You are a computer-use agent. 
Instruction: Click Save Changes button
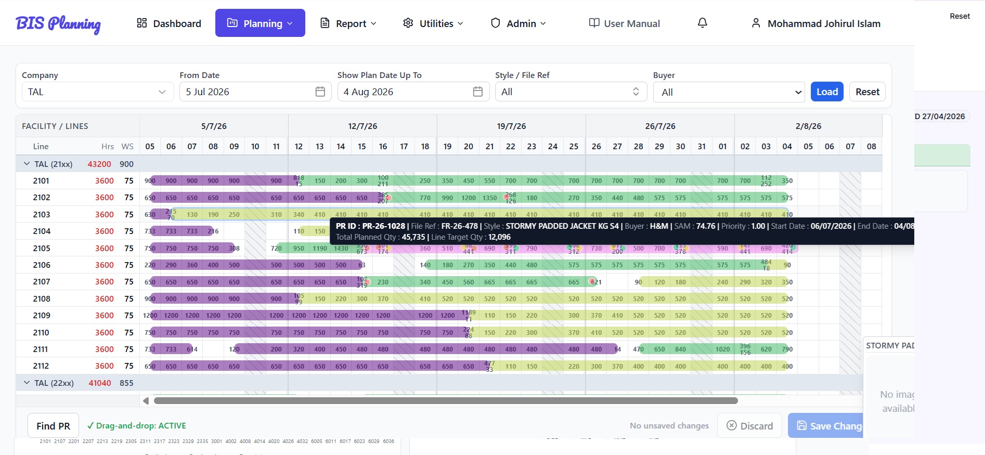(x=826, y=425)
